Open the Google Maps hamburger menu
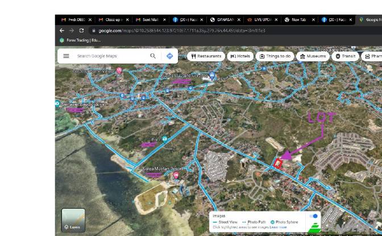382x236 pixels. (67, 56)
